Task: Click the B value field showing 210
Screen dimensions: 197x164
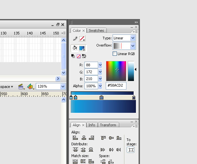Action: (x=91, y=79)
